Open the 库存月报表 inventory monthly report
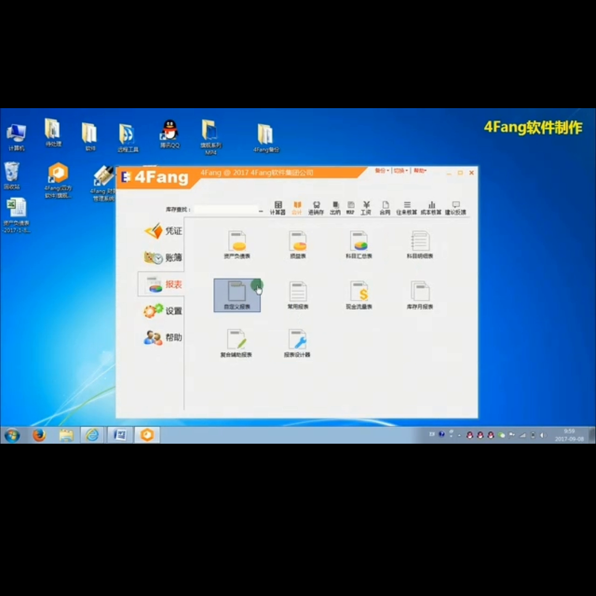This screenshot has height=596, width=596. (x=419, y=295)
